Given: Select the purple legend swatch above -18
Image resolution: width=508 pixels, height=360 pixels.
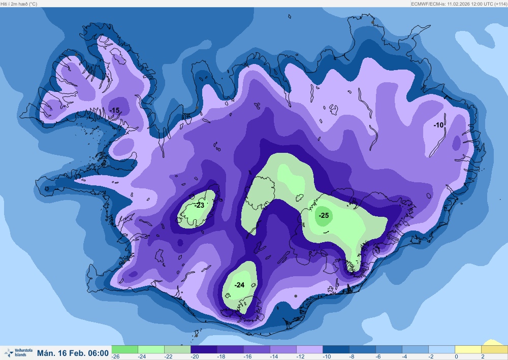Looking at the screenshot, I should point(230,349).
